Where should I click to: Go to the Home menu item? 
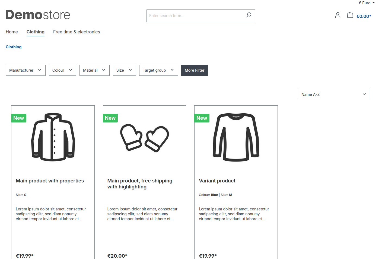(12, 32)
